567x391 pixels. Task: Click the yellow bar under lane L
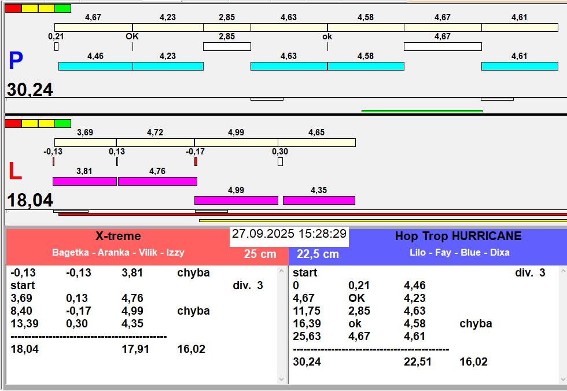point(383,220)
